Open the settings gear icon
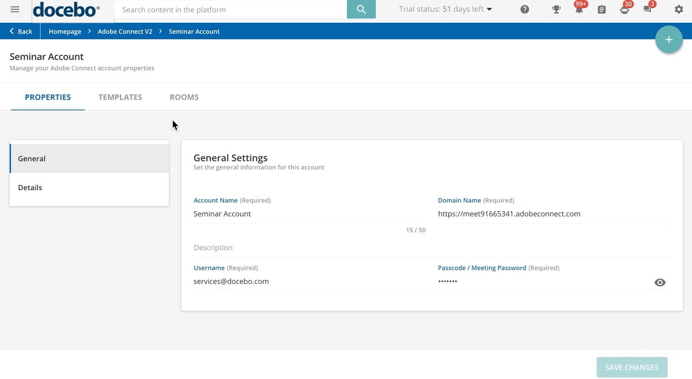Image resolution: width=692 pixels, height=379 pixels. (679, 10)
